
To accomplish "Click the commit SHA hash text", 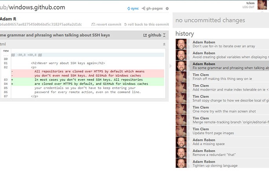I will 41,24.
